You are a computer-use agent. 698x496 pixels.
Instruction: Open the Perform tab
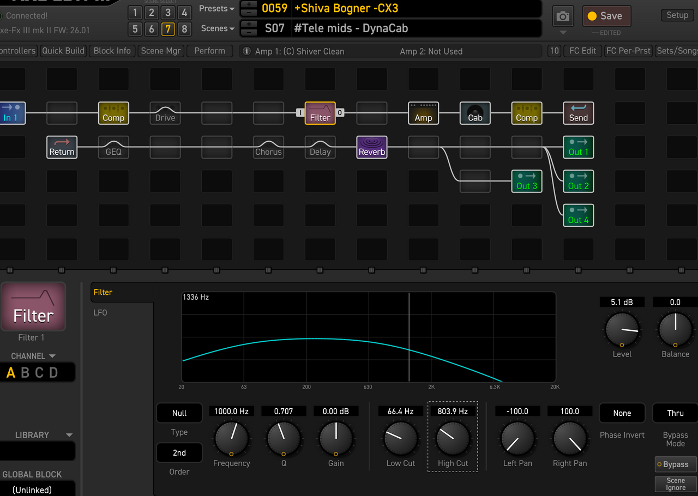pos(210,51)
